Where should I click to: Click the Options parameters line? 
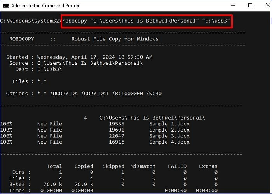84,93
